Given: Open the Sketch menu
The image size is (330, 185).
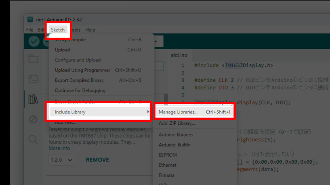Looking at the screenshot, I should coord(58,30).
